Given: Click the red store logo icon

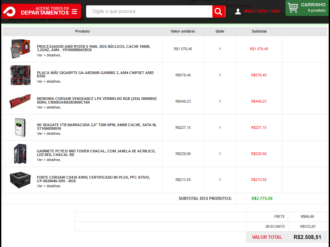Looking at the screenshot, I should 9,11.
